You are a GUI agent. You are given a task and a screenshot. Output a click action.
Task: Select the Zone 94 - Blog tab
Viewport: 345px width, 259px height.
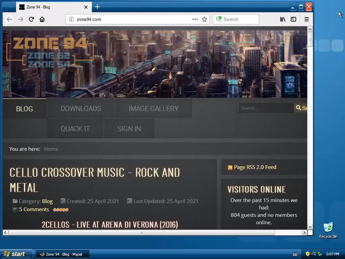[54, 7]
